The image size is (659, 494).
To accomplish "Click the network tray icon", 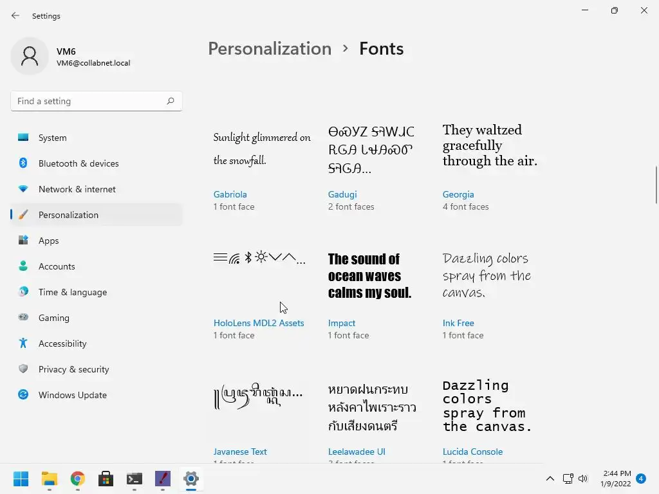I will 568,479.
